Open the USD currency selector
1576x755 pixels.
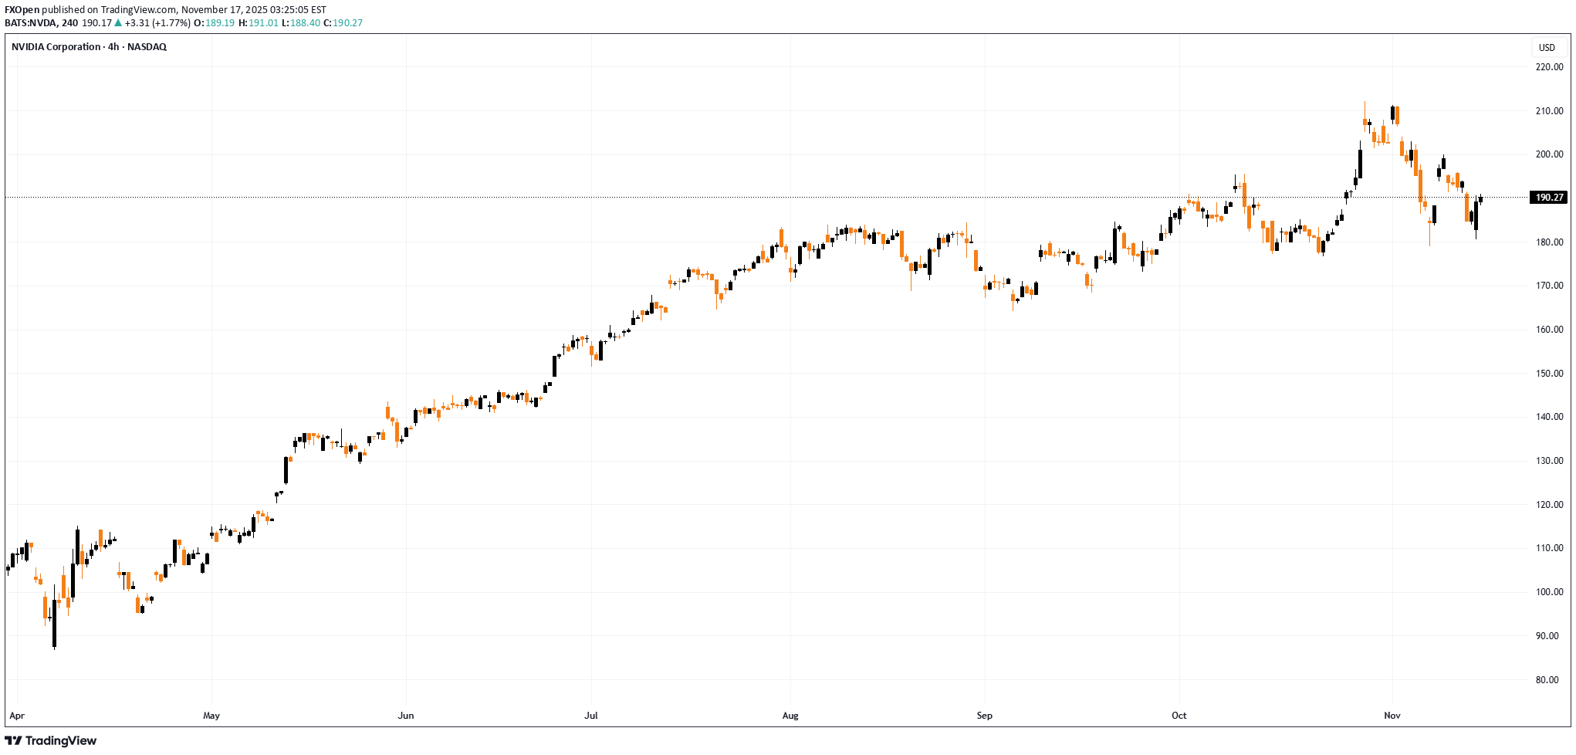tap(1547, 48)
